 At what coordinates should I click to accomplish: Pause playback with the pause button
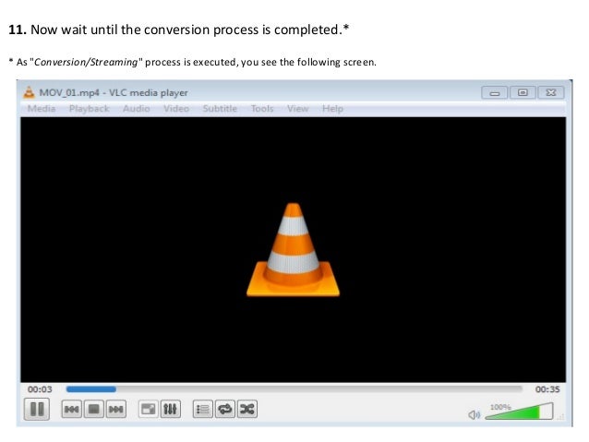[37, 409]
